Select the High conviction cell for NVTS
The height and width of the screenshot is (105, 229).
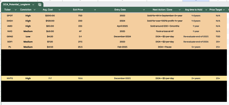pos(28,78)
